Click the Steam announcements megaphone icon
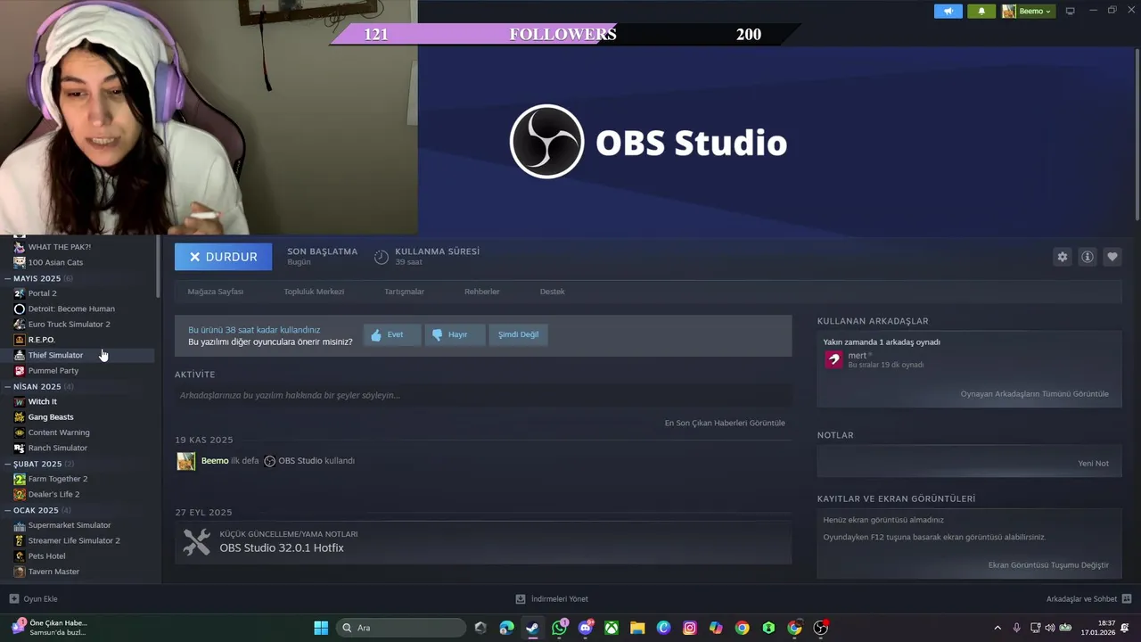The width and height of the screenshot is (1141, 642). (x=948, y=11)
